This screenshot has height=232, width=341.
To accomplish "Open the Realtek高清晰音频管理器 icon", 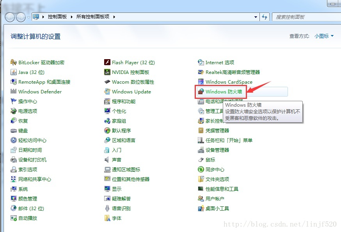I will [201, 72].
